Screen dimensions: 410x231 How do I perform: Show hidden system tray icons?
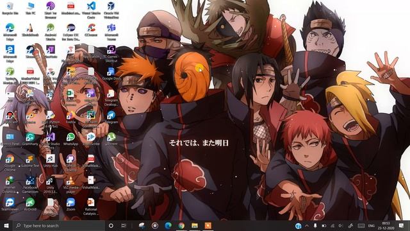click(307, 225)
